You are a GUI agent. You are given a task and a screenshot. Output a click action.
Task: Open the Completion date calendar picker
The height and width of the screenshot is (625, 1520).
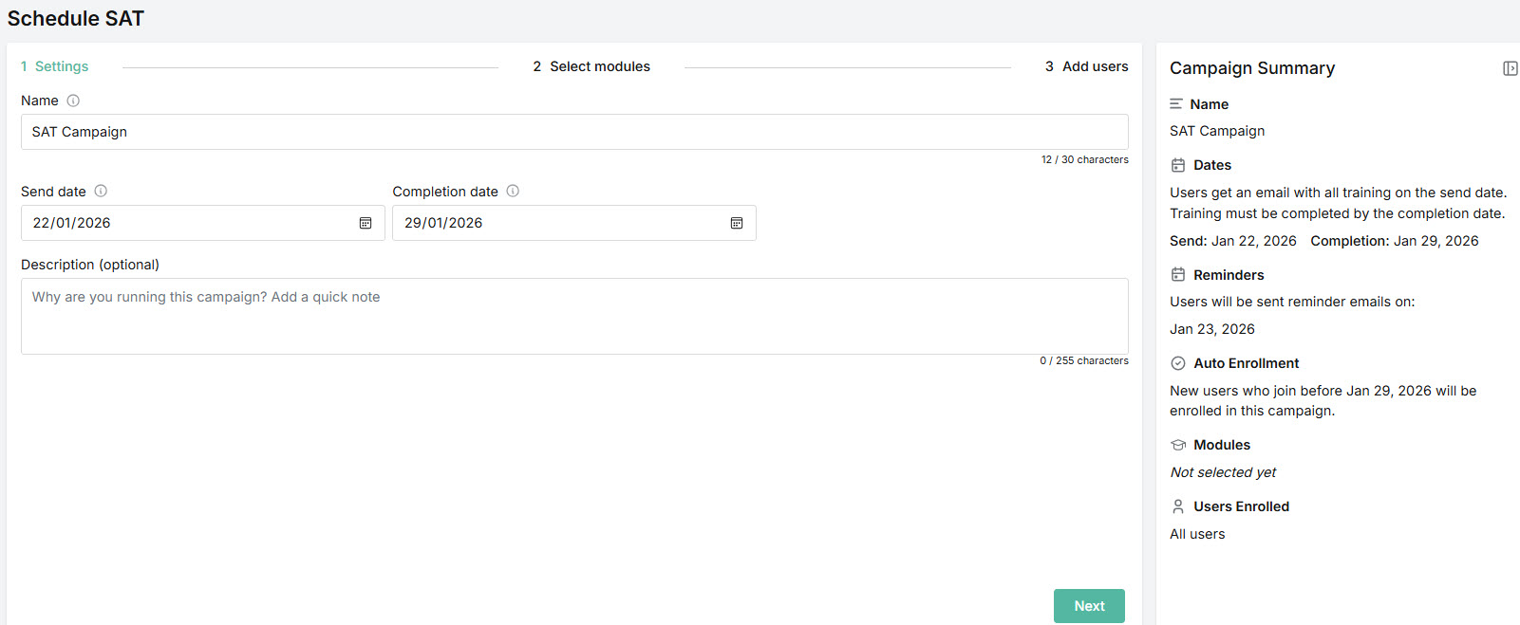pos(737,223)
